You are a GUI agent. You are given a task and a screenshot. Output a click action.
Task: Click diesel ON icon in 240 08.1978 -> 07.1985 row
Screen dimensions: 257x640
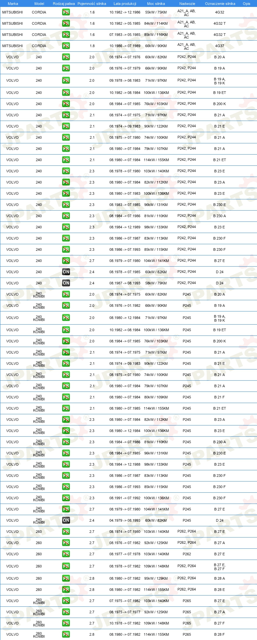point(66,272)
